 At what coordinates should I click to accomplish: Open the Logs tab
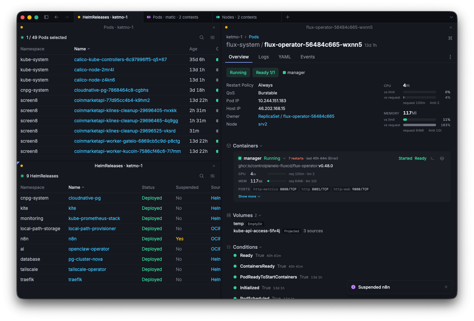click(x=264, y=57)
